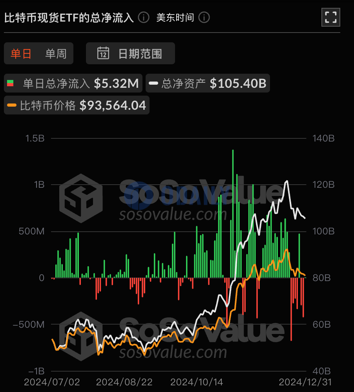Click info icon beside 比特币现货ETF的总净流入 title
Viewport: 354px width, 392px height.
pyautogui.click(x=144, y=18)
